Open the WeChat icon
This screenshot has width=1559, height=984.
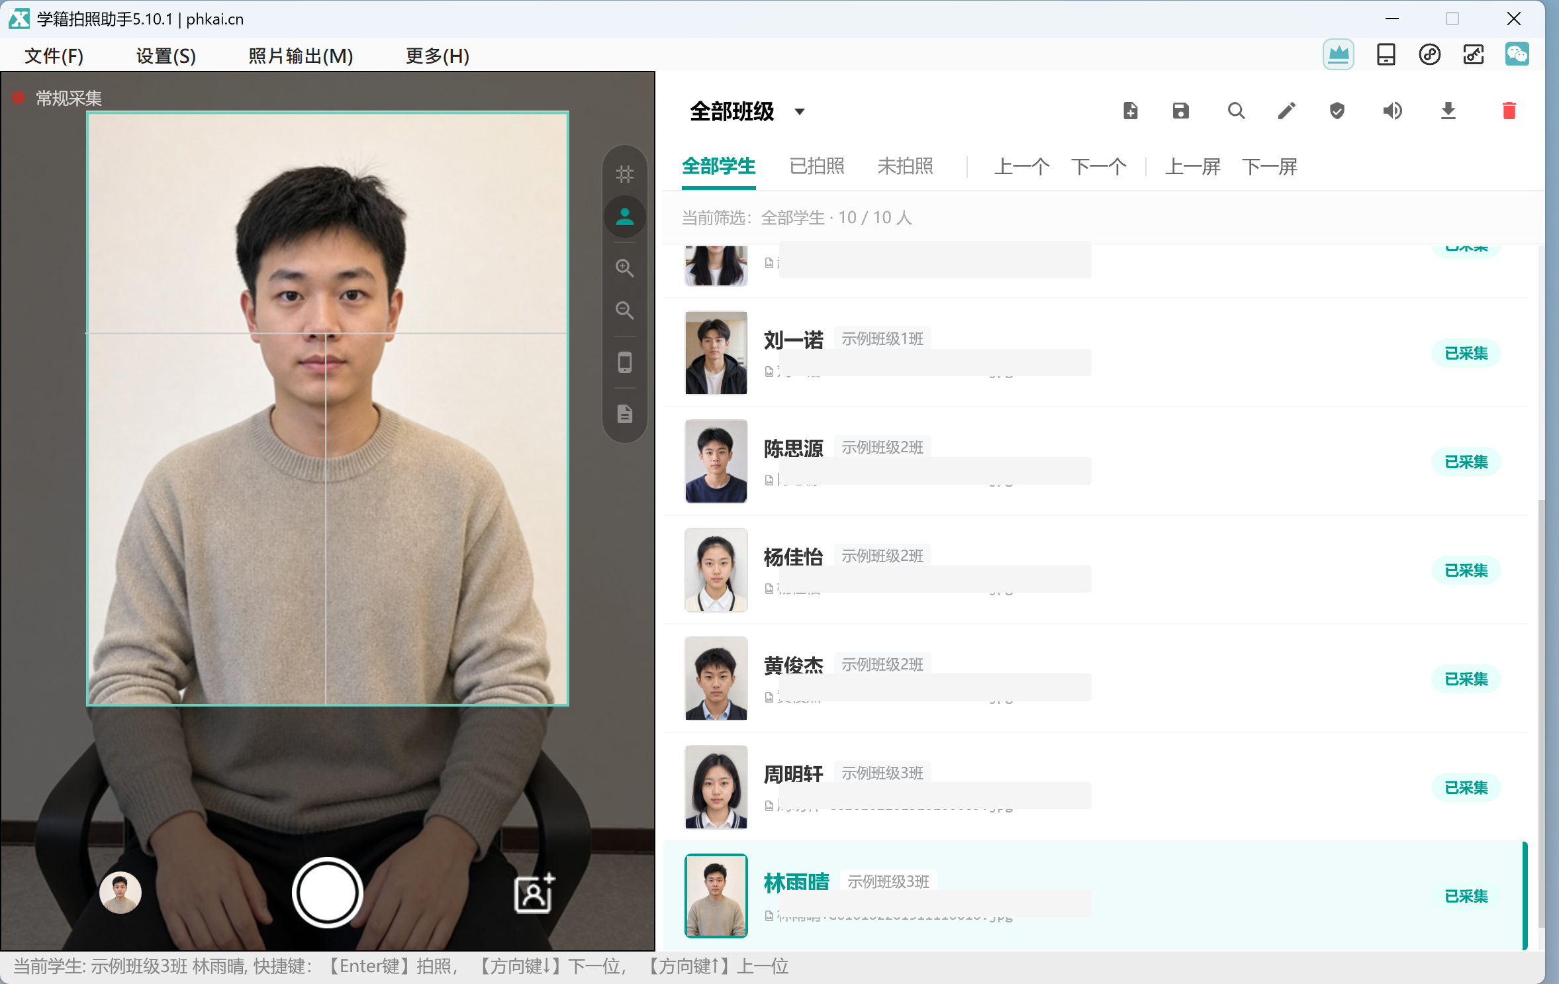(x=1517, y=54)
